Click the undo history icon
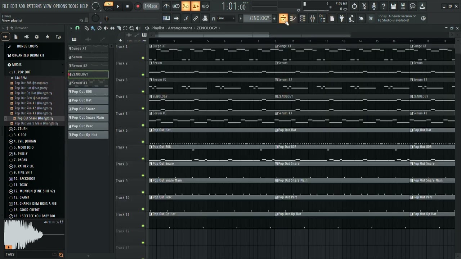This screenshot has height=259, width=461. coord(354,6)
